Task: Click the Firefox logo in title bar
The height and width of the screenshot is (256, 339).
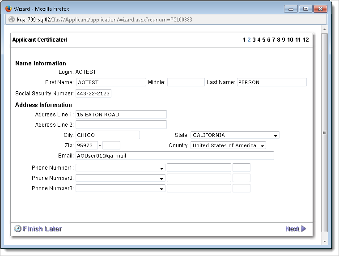Action: click(x=8, y=9)
